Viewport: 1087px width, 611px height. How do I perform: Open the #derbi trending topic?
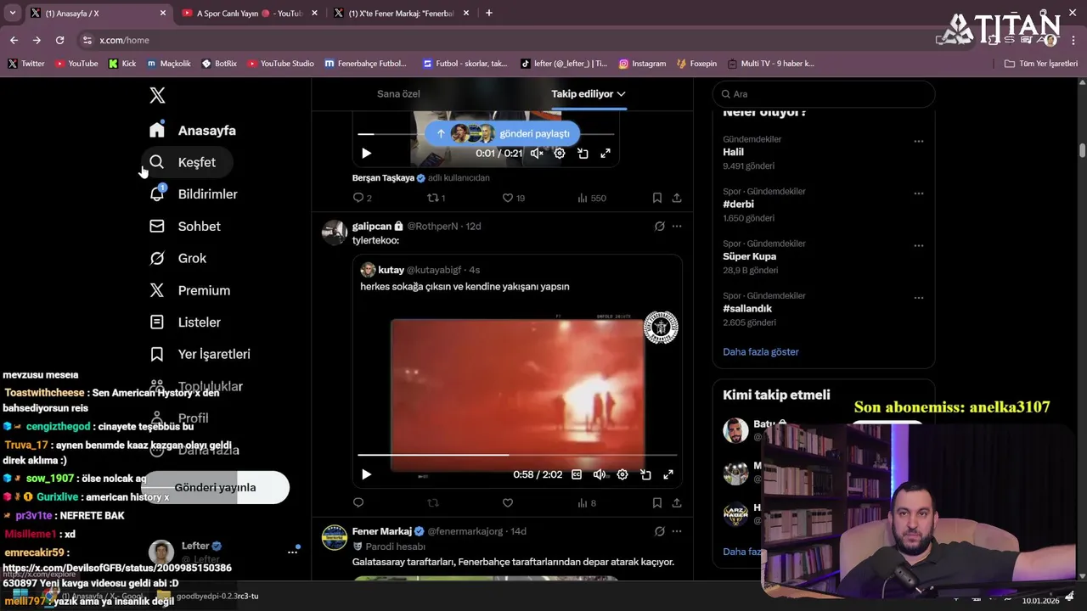pyautogui.click(x=738, y=205)
